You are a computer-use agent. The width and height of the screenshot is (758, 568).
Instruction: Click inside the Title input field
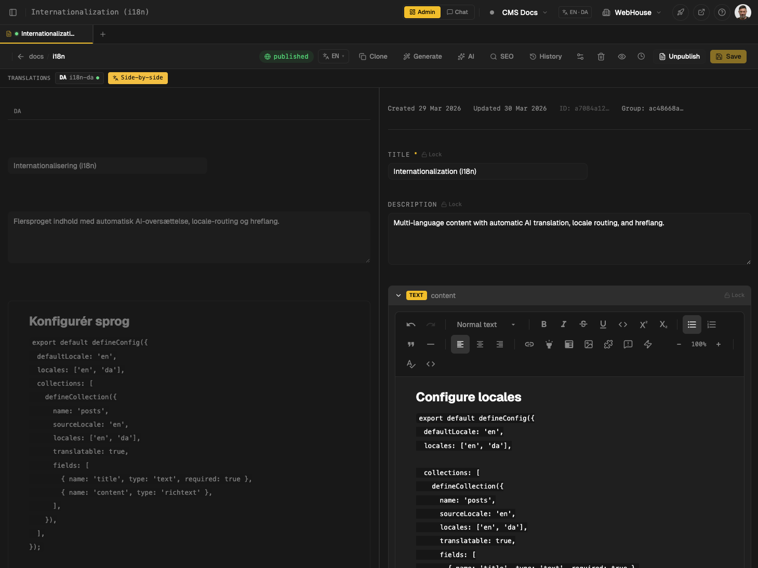tap(487, 171)
